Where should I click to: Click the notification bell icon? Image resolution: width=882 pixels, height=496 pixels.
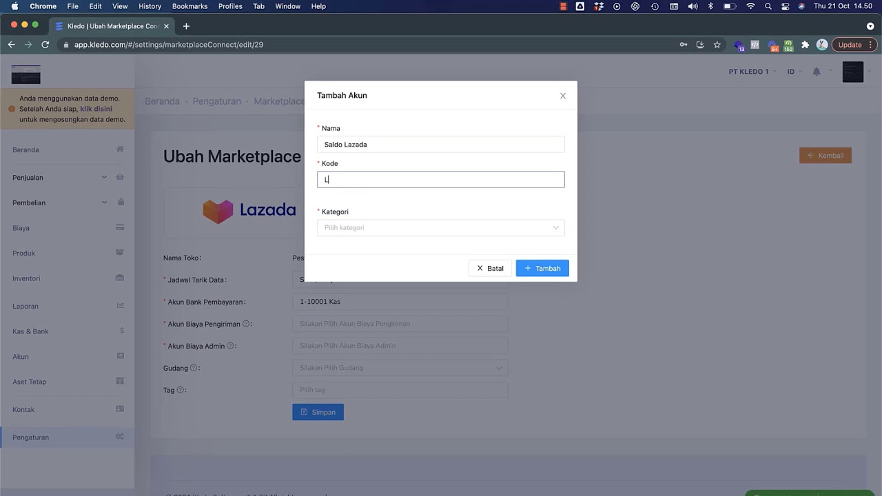pyautogui.click(x=817, y=72)
